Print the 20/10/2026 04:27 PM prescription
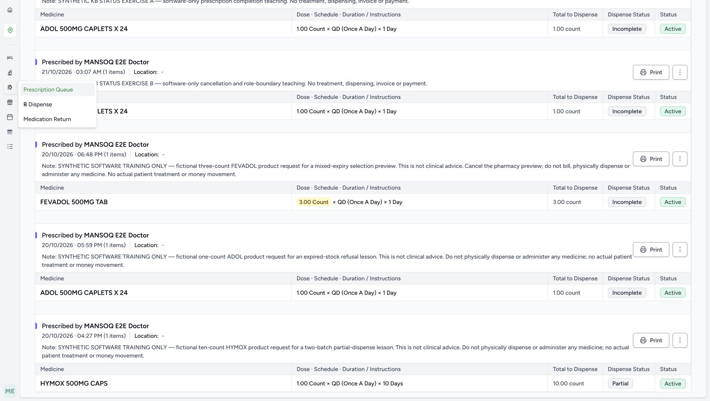Screen dimensions: 710x401 651,340
